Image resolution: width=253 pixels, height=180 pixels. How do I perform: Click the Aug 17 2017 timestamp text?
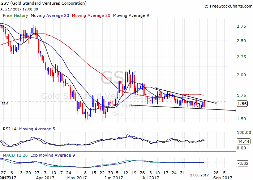click(x=19, y=9)
